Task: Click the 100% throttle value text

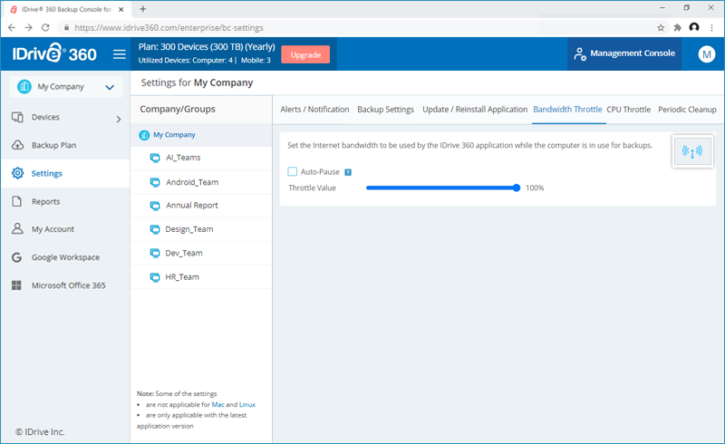Action: [x=535, y=188]
